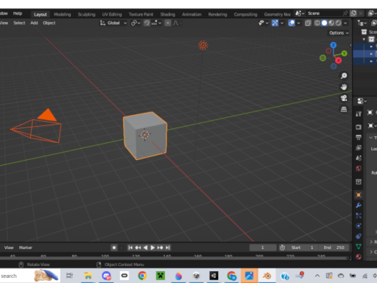
Task: Switch orthographic/perspective grid icon
Action: [344, 109]
